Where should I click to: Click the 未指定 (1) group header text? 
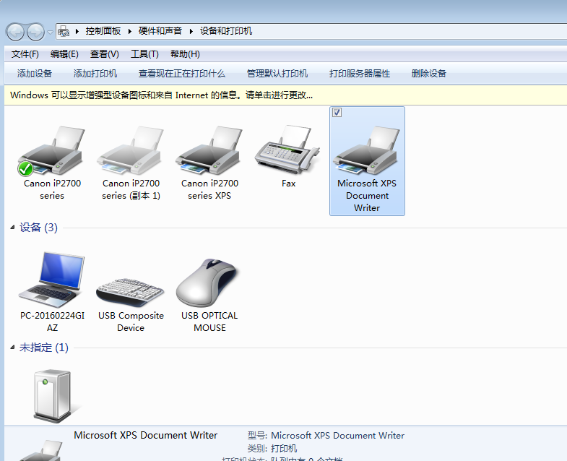click(x=44, y=348)
